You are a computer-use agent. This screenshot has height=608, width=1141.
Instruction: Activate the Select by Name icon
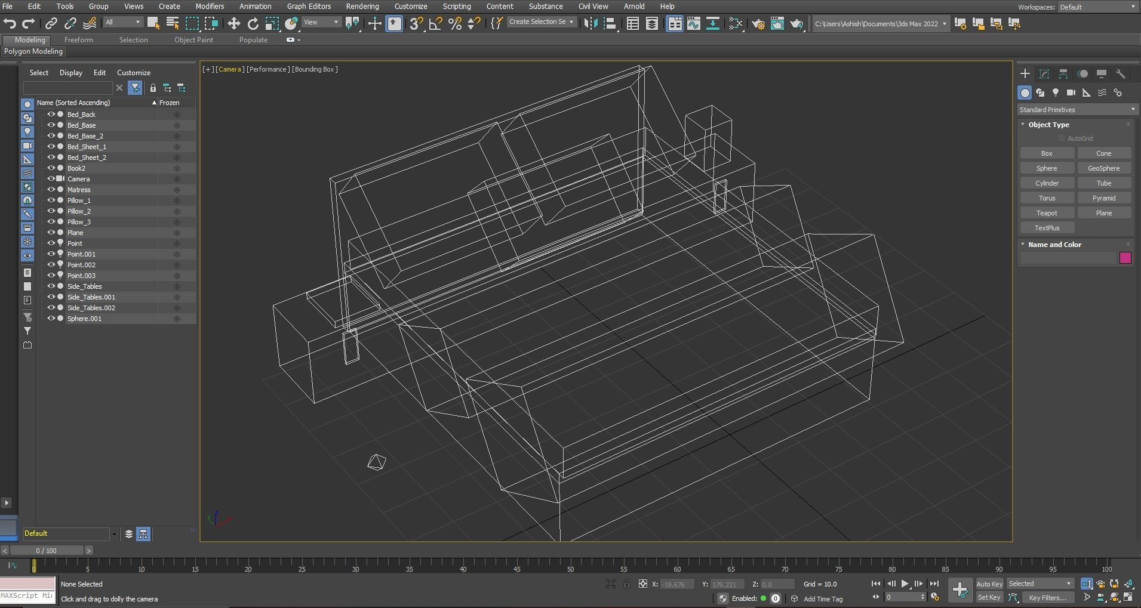tap(173, 23)
